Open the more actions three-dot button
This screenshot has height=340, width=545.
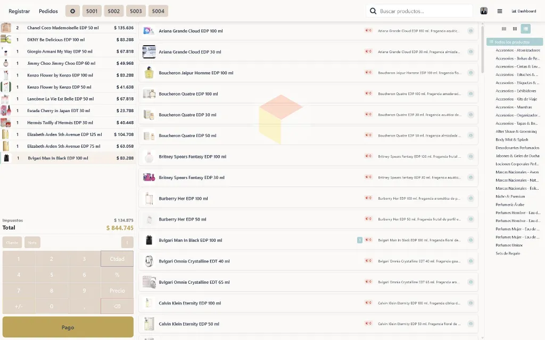[x=127, y=242]
